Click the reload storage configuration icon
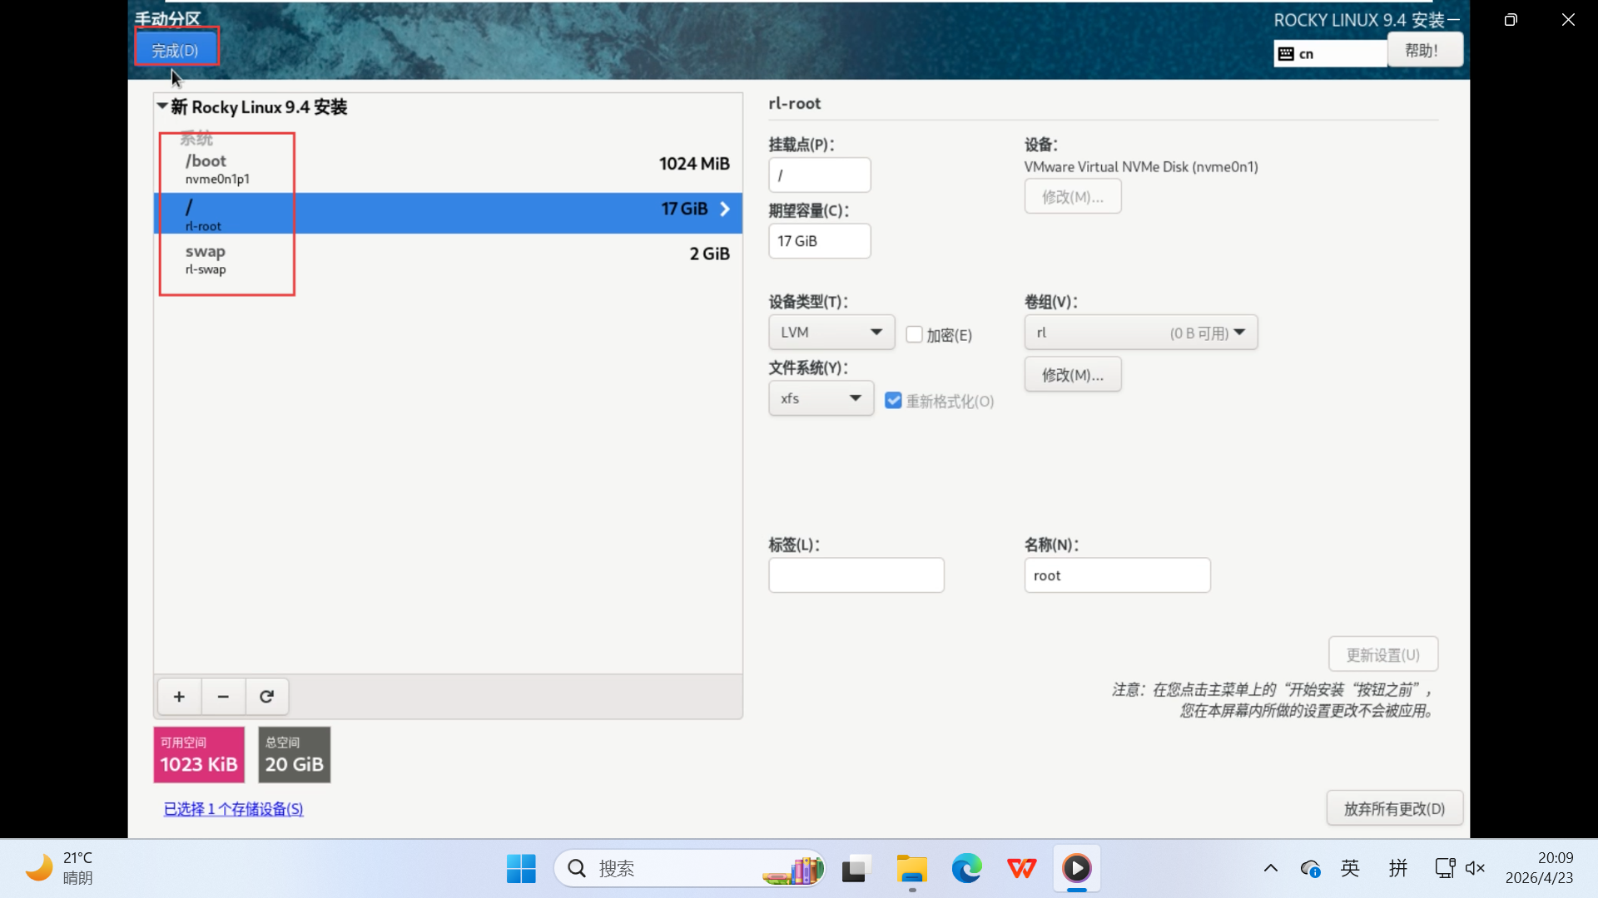Screen dimensions: 1598x898 [266, 697]
